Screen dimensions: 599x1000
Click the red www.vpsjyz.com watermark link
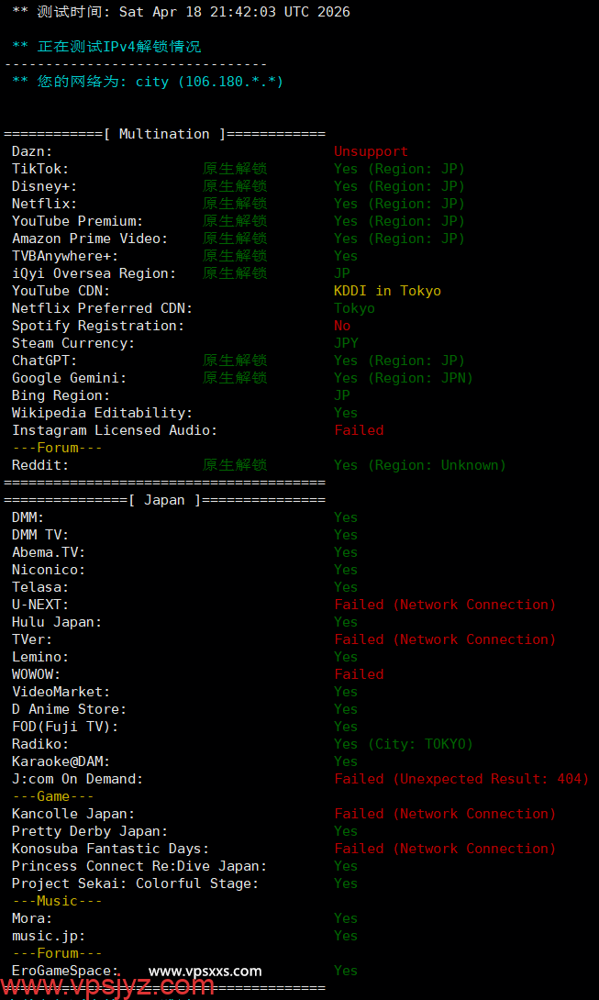click(x=107, y=987)
